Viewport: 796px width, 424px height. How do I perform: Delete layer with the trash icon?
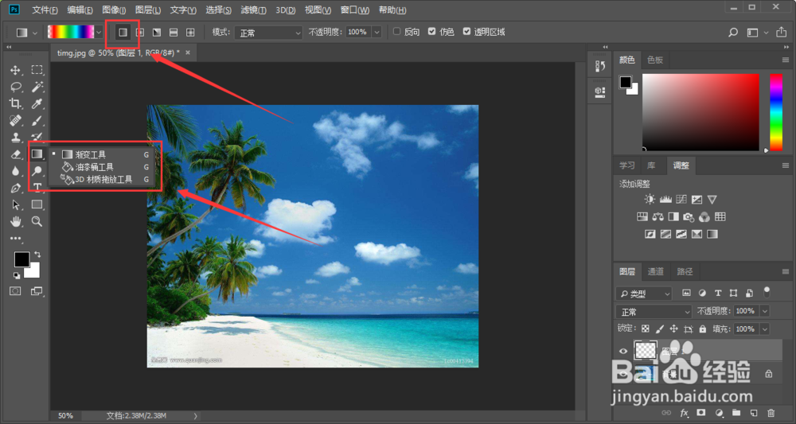pyautogui.click(x=771, y=413)
